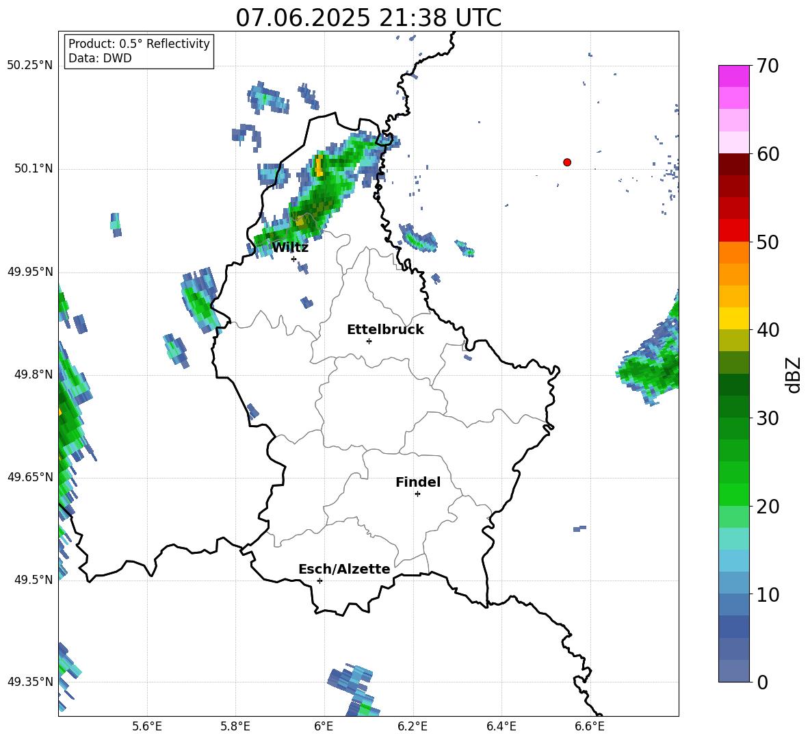Click the 5.6°E longitude label
This screenshot has height=740, width=810.
(x=147, y=726)
